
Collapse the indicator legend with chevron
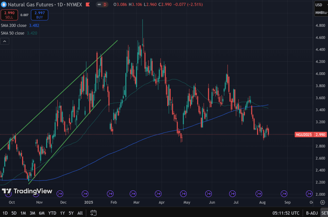(x=5, y=41)
